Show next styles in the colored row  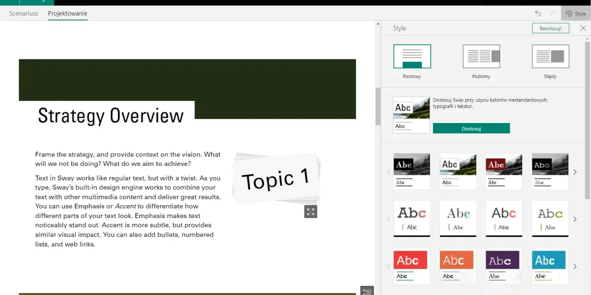click(x=575, y=266)
